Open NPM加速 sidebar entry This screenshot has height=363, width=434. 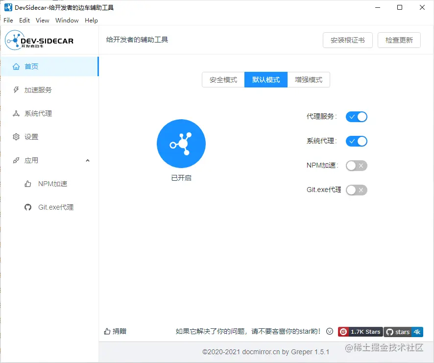point(49,184)
